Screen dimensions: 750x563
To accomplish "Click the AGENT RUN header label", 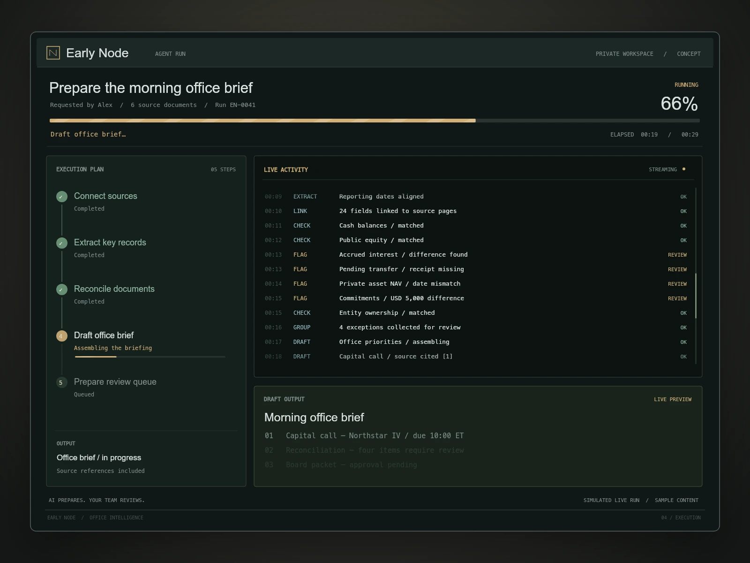I will 170,54.
